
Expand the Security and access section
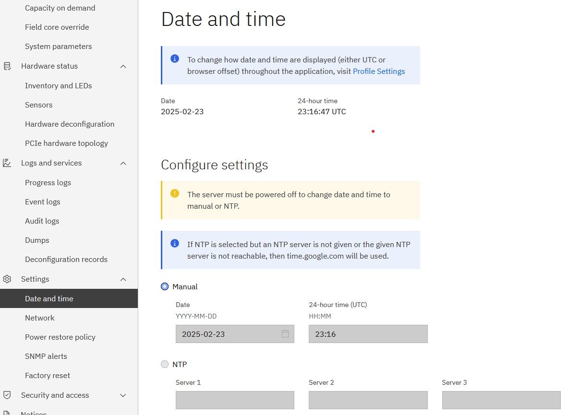coord(123,395)
